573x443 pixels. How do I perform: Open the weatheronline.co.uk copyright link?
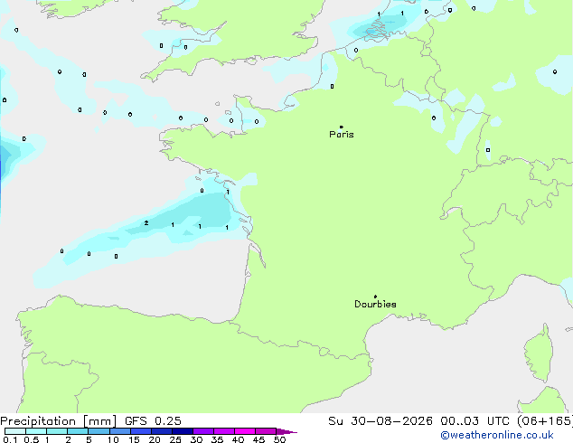coord(497,435)
